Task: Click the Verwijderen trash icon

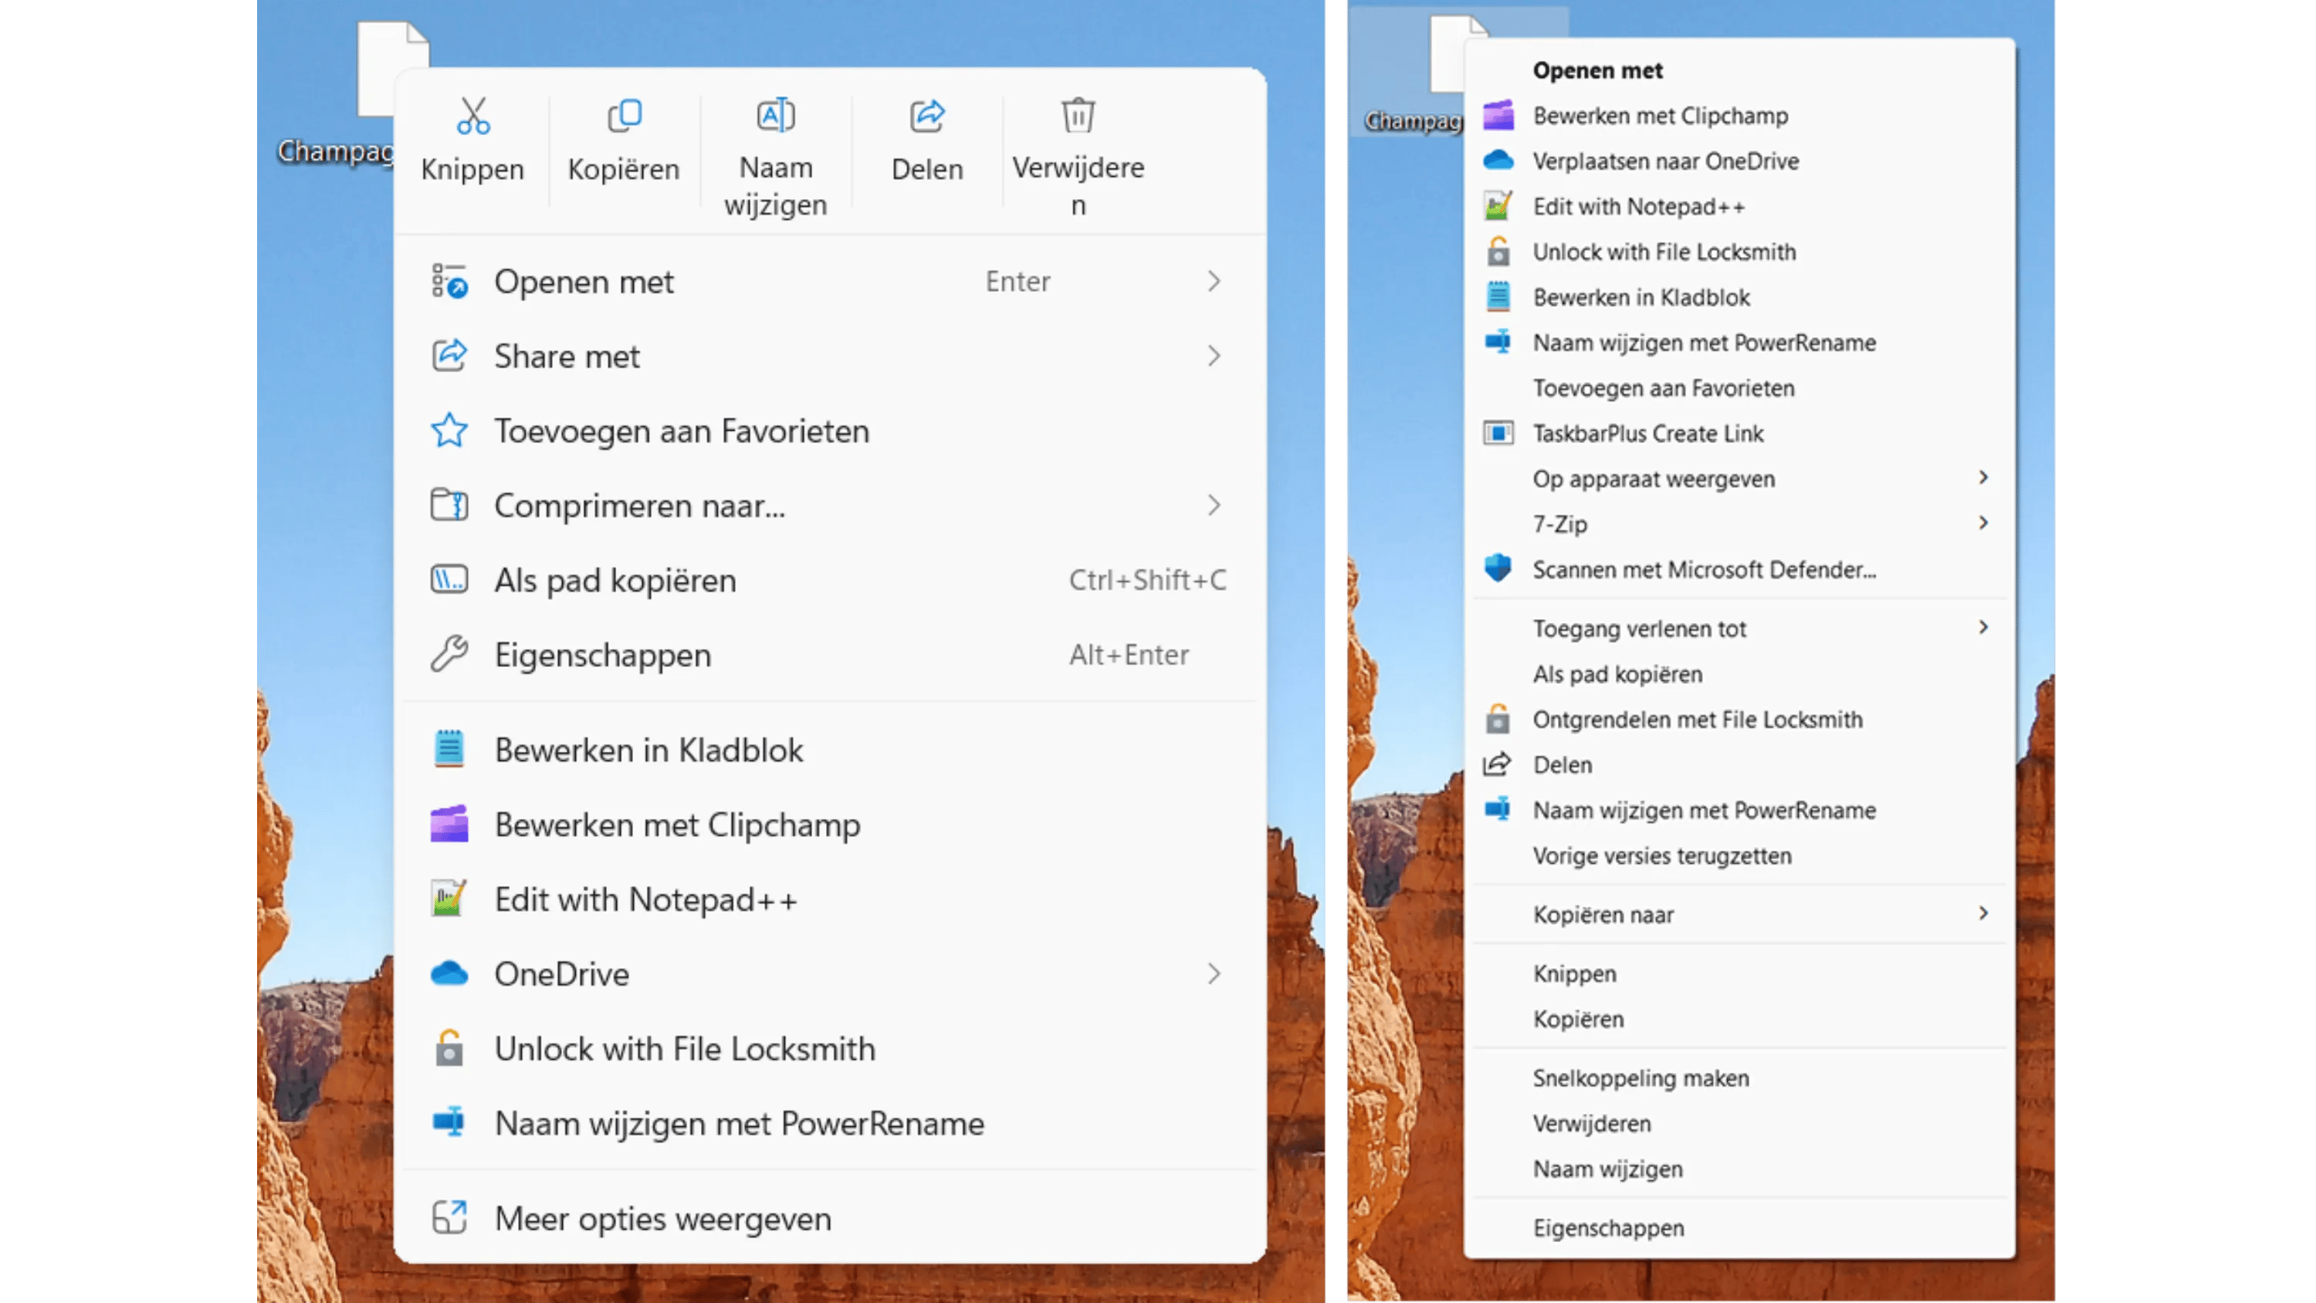Action: 1078,117
